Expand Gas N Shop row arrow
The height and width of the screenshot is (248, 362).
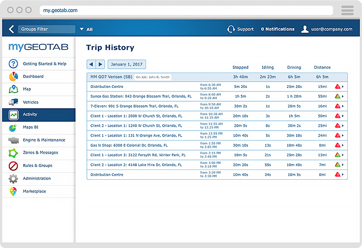click(343, 145)
